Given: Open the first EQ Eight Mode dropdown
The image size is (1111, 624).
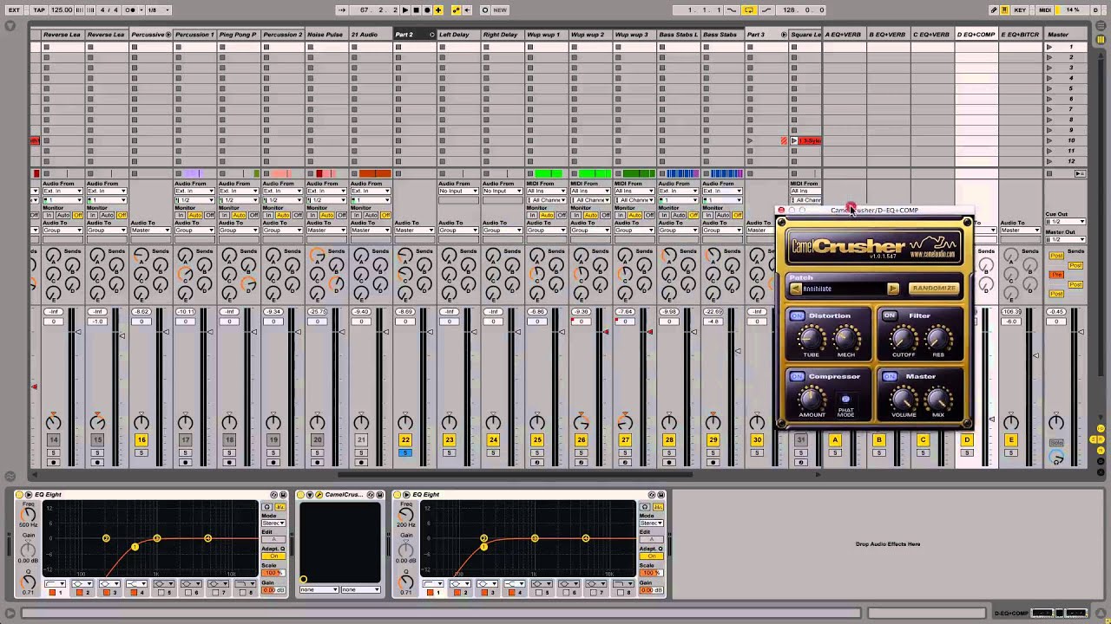Looking at the screenshot, I should (x=274, y=523).
